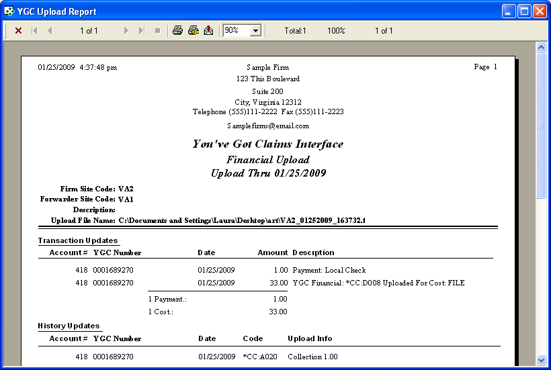Jump to the last report page
The height and width of the screenshot is (370, 551).
tap(142, 31)
